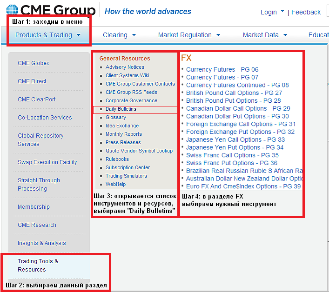Open Japanese Yen Put Options - PG 34
Viewport: 329px width, 292px height.
[235, 147]
